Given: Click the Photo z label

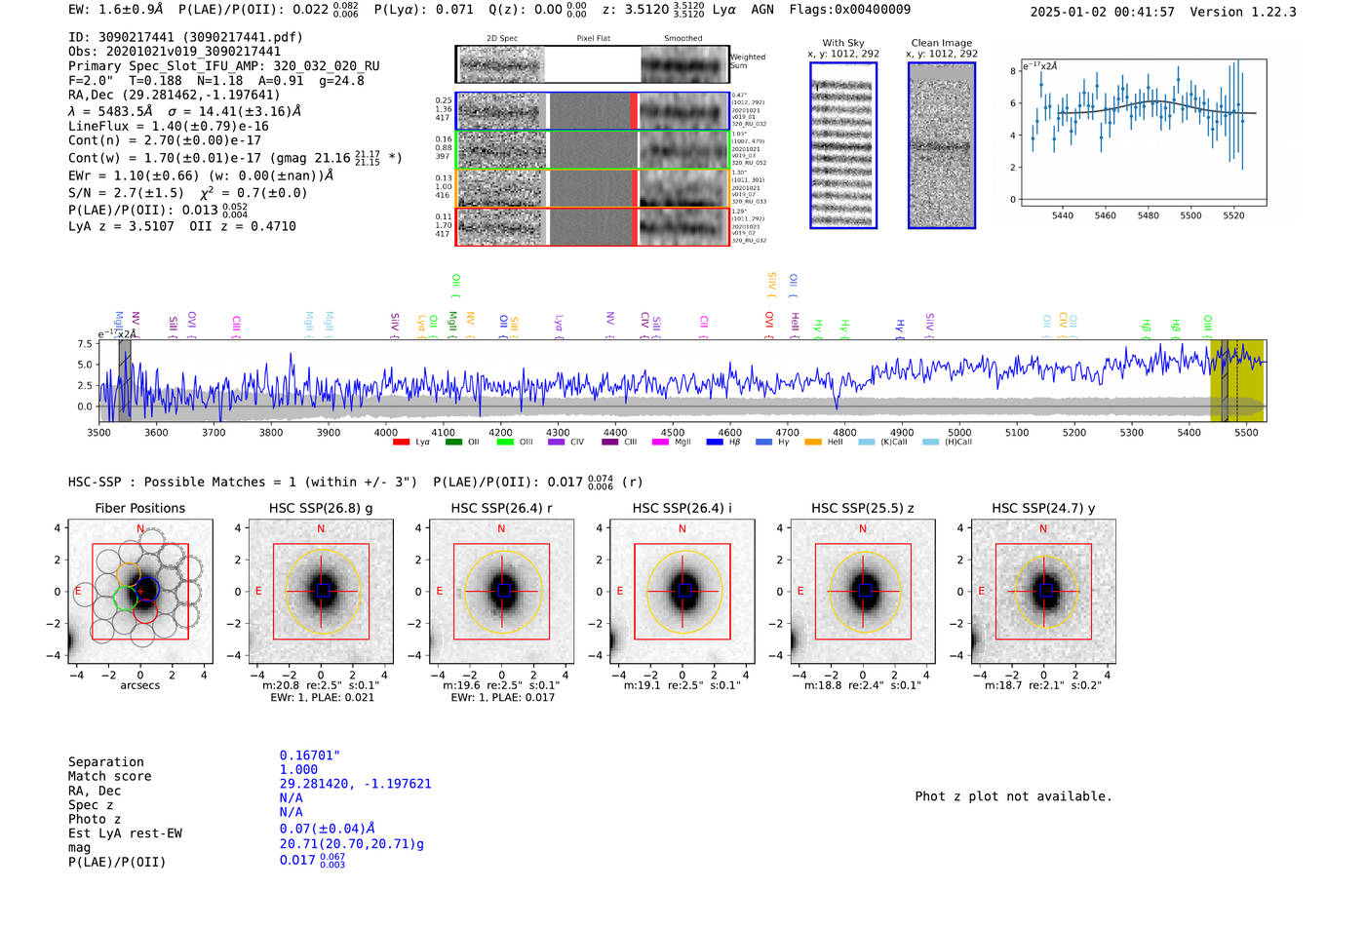Looking at the screenshot, I should 95,819.
